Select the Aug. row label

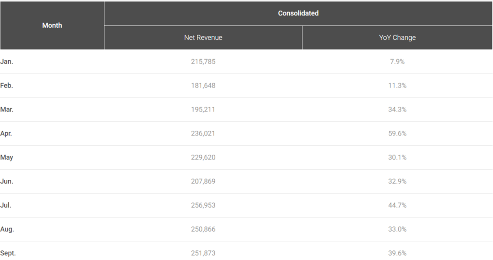[8, 229]
